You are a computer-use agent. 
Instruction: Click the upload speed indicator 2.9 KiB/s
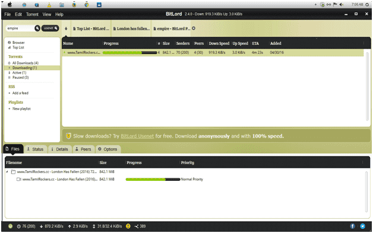point(78,226)
